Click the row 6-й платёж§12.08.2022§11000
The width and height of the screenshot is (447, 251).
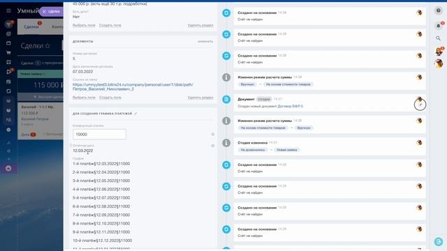tap(101, 206)
